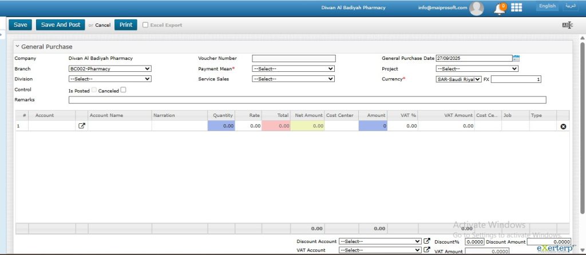Switch language to English

tap(547, 6)
